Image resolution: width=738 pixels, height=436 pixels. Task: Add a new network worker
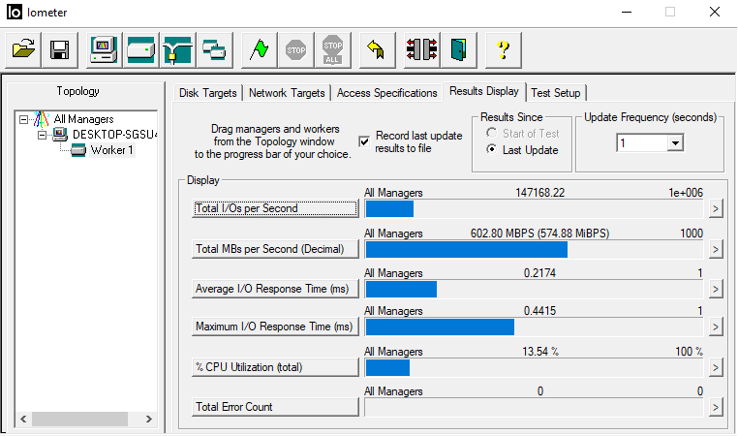[177, 49]
